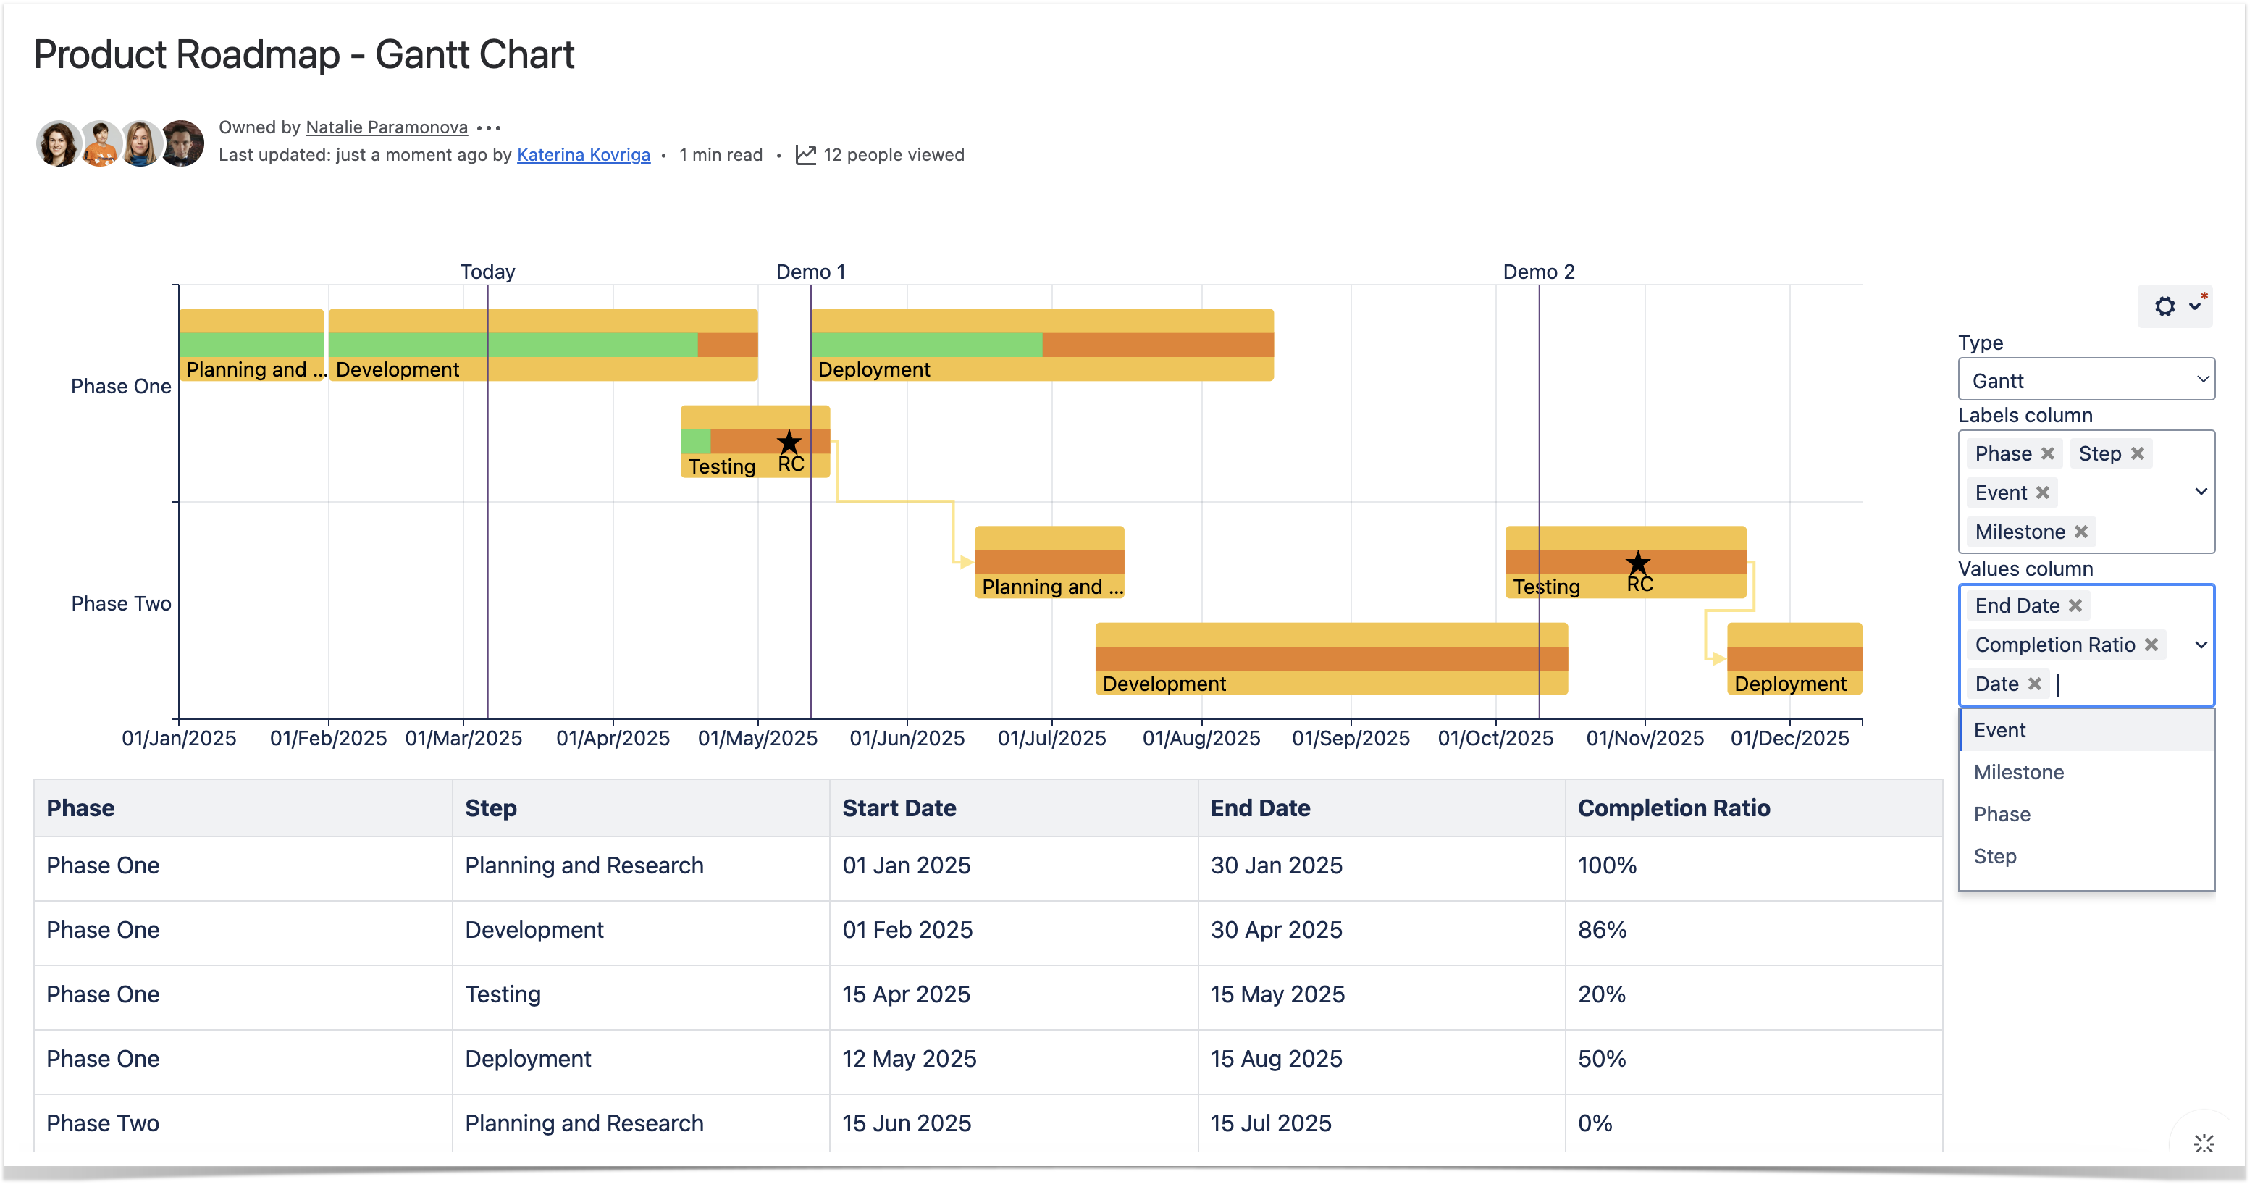
Task: Remove the Milestone label tag
Action: pos(2082,532)
